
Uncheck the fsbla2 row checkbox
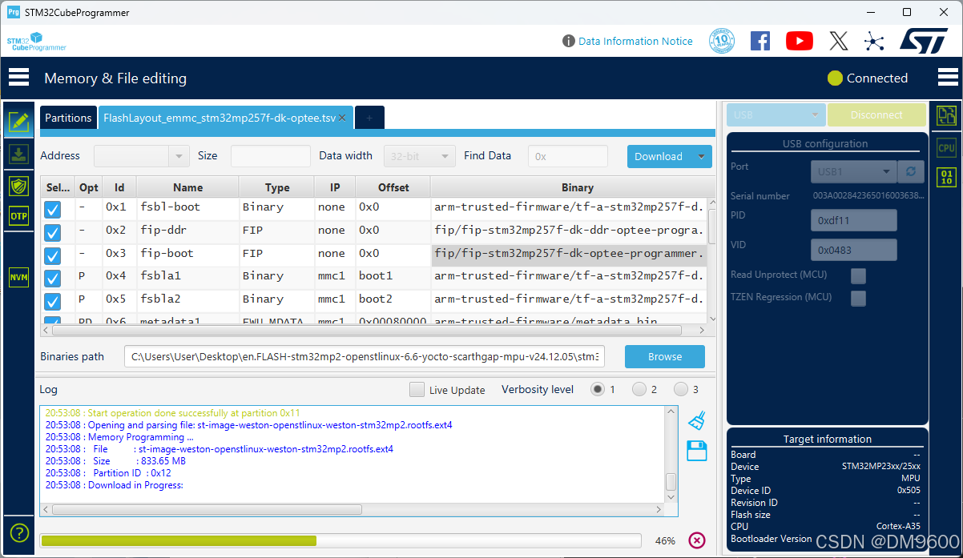pos(53,302)
